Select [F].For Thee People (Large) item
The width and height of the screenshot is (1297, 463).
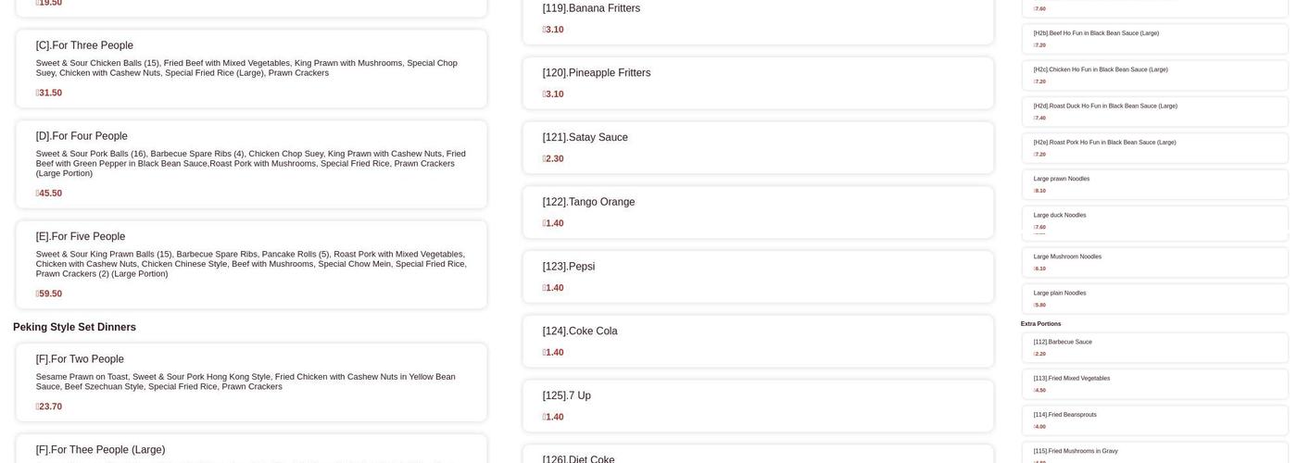click(251, 450)
